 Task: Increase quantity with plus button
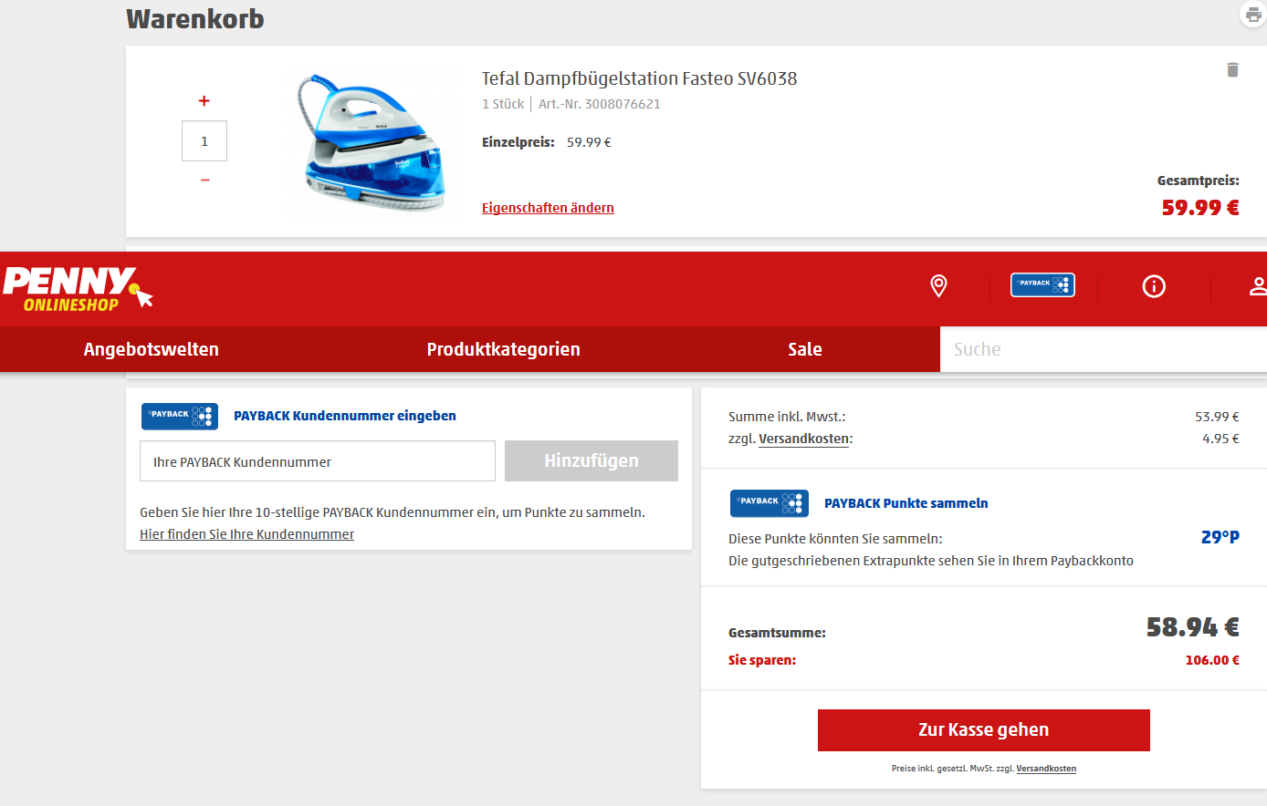pyautogui.click(x=204, y=101)
